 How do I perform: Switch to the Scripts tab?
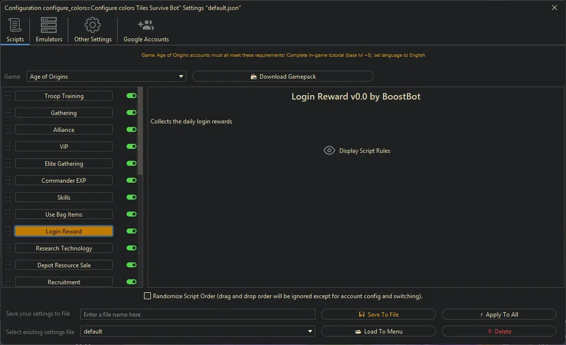pos(15,30)
